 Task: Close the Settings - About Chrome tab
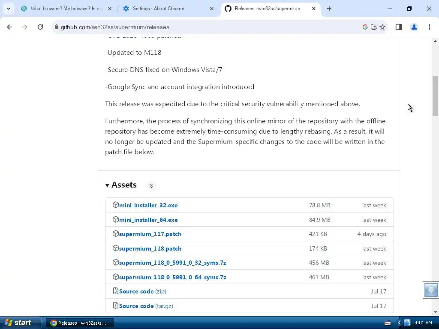pyautogui.click(x=212, y=9)
